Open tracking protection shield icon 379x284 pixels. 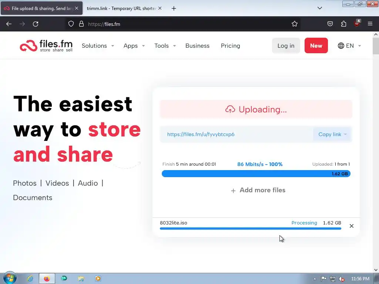71,24
